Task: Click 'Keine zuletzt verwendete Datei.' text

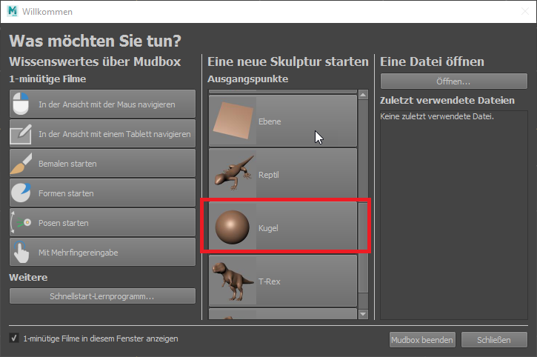Action: 437,116
